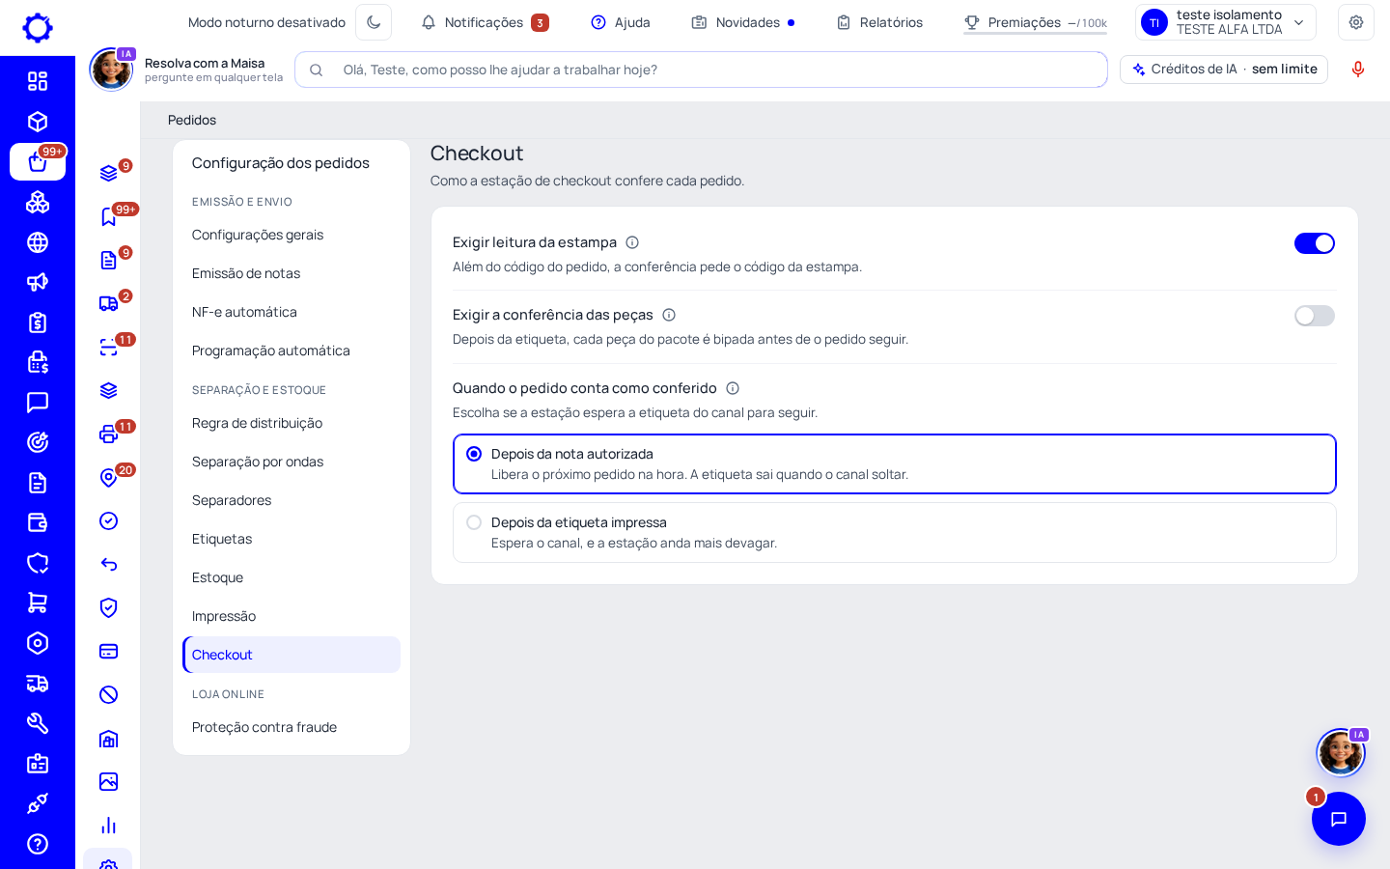
Task: Disable Exigir leitura da estampa toggle
Action: pos(1315,243)
